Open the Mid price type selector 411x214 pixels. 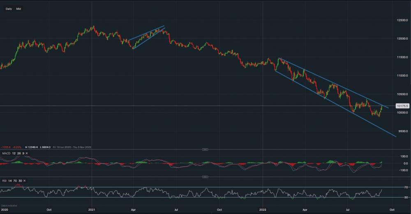coord(18,9)
